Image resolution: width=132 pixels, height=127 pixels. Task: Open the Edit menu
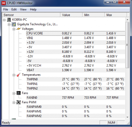click(14, 10)
